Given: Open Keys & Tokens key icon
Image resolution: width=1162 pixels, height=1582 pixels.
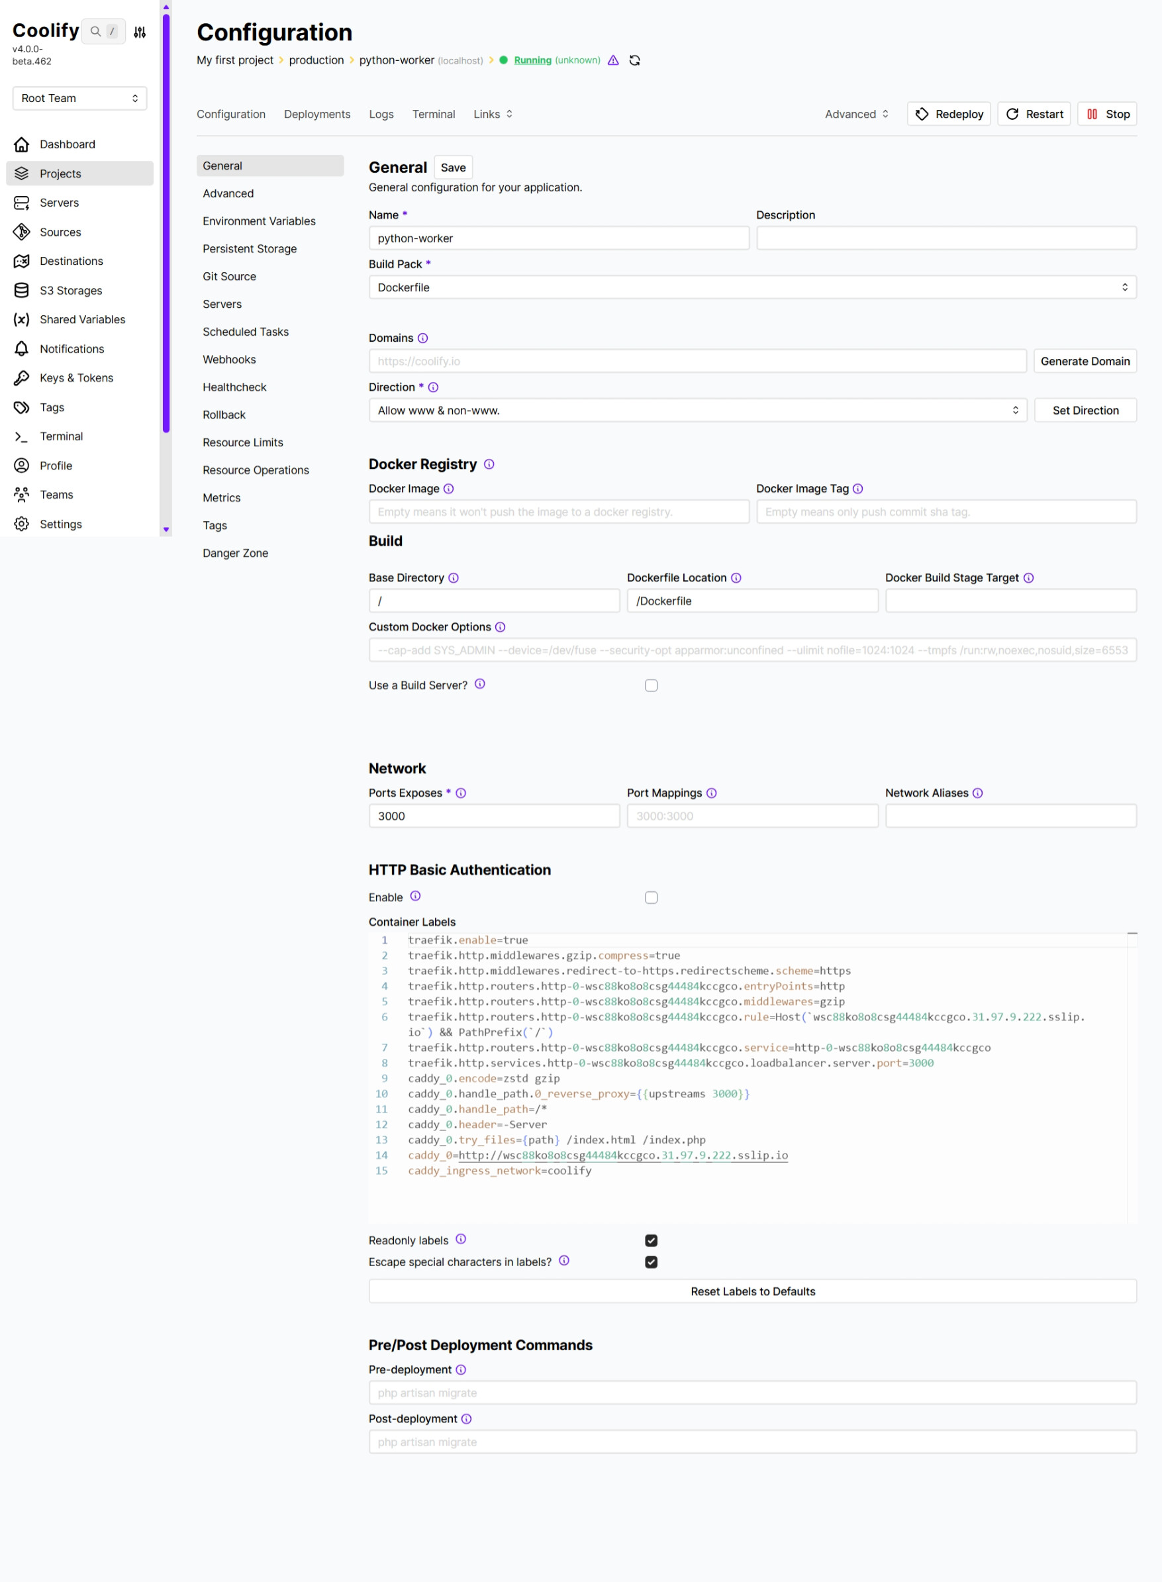Looking at the screenshot, I should [x=22, y=377].
